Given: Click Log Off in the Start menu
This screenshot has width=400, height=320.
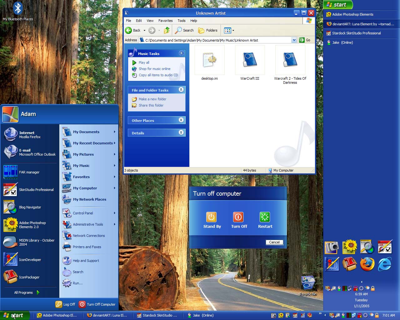Looking at the screenshot, I should [x=65, y=304].
